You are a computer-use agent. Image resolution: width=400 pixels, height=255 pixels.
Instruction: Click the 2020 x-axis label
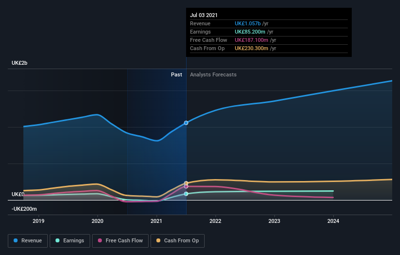tap(97, 221)
